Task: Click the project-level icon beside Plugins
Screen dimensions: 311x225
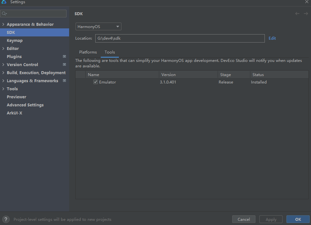Action: click(x=65, y=56)
